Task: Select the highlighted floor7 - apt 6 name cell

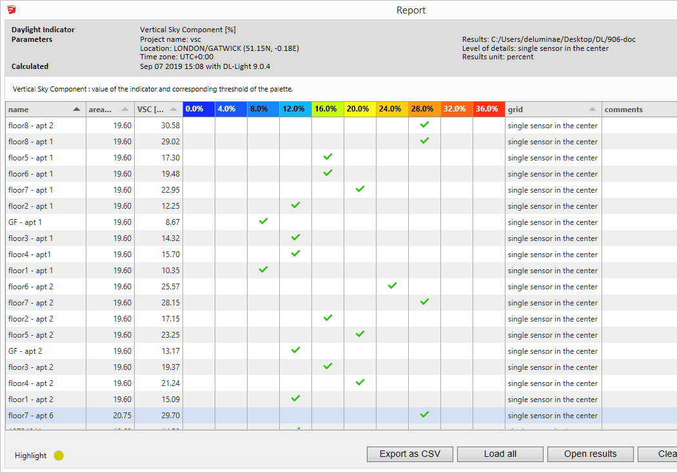Action: [x=46, y=416]
